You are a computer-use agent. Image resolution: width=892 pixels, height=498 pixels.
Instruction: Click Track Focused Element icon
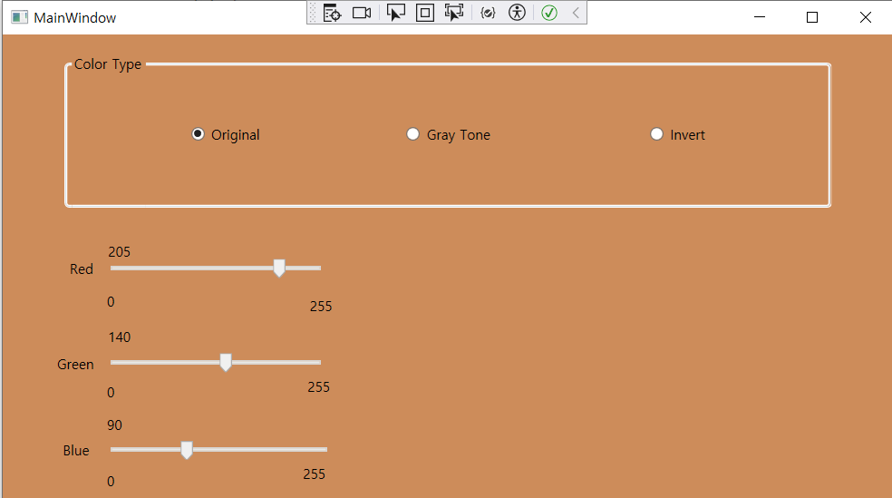pos(454,13)
